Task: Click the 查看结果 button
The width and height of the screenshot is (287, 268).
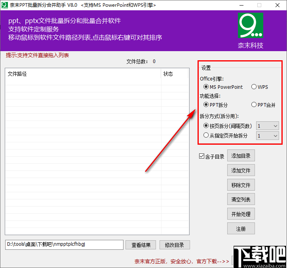Action: [141, 245]
